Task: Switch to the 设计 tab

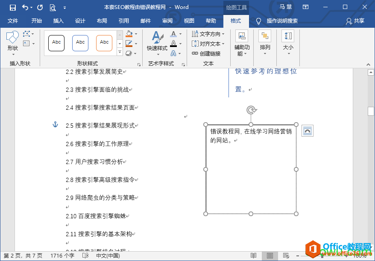Action: click(80, 21)
